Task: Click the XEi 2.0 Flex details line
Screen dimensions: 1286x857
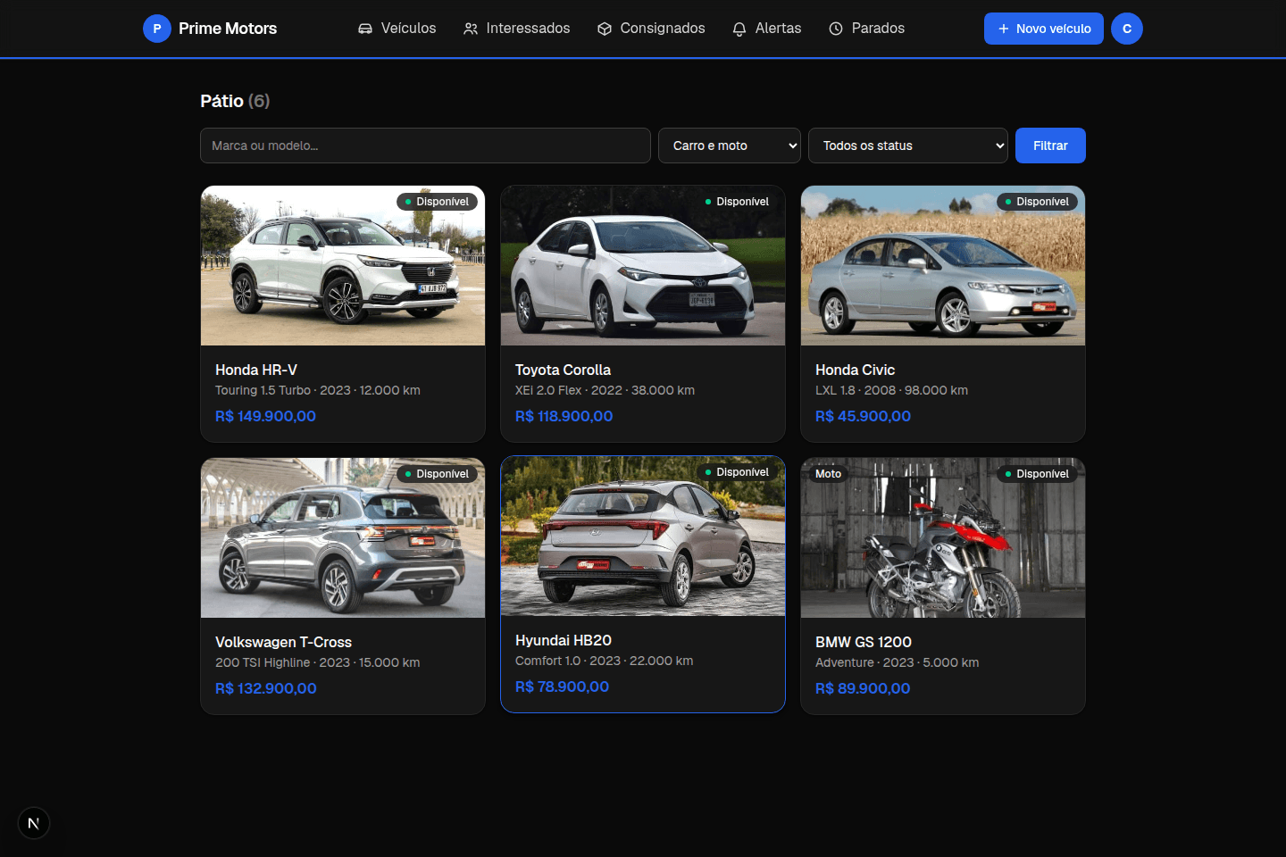Action: [x=605, y=390]
